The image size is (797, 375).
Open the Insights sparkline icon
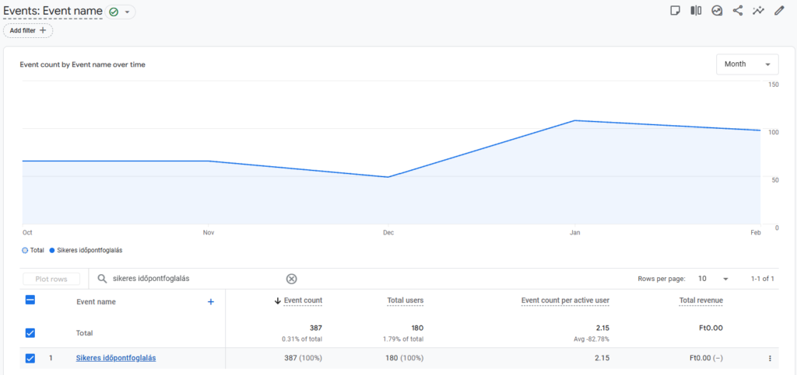pyautogui.click(x=758, y=11)
